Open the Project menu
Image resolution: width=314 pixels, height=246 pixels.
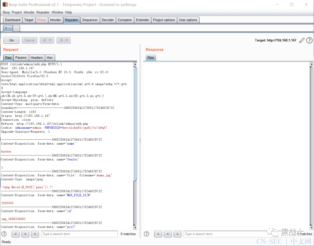coord(17,12)
